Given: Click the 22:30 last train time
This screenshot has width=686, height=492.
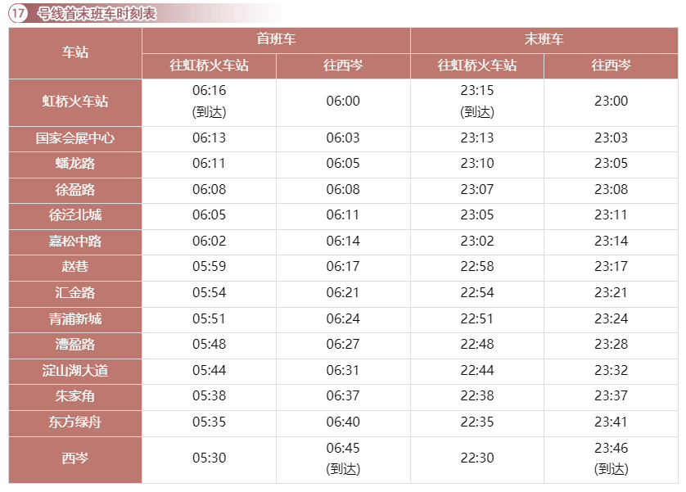Looking at the screenshot, I should (x=477, y=458).
